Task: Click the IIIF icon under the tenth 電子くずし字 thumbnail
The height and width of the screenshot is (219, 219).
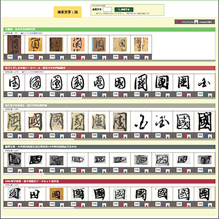Action: tap(206, 95)
